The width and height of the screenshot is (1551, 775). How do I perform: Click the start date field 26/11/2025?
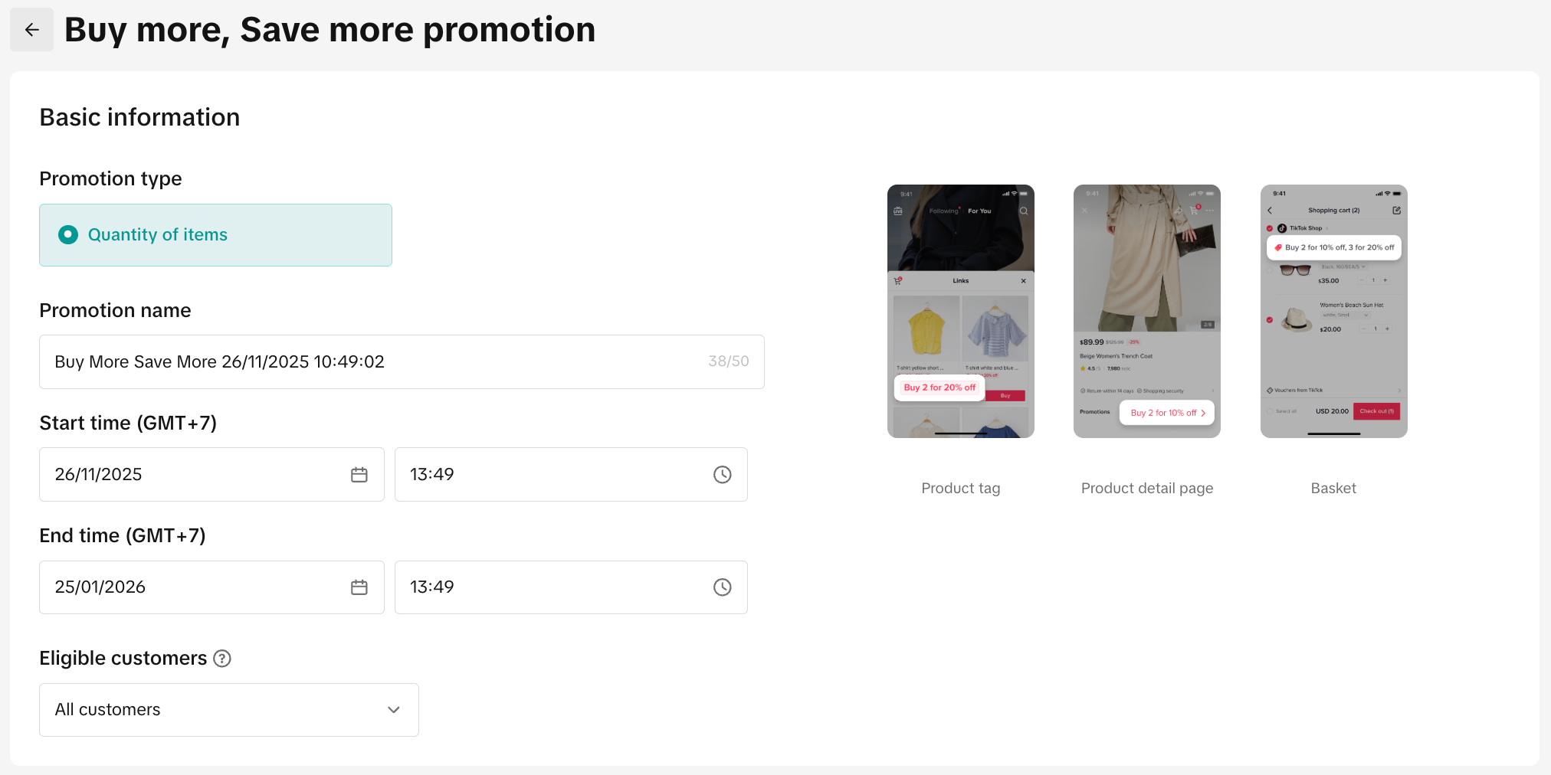point(192,475)
